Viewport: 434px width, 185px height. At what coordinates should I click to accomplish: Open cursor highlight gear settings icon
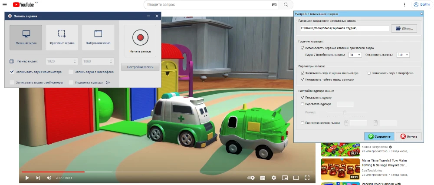[108, 83]
